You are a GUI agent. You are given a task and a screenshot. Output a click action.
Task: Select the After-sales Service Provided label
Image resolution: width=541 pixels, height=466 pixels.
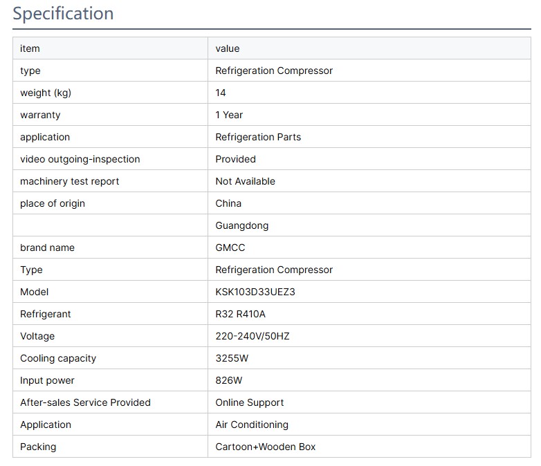(x=85, y=402)
